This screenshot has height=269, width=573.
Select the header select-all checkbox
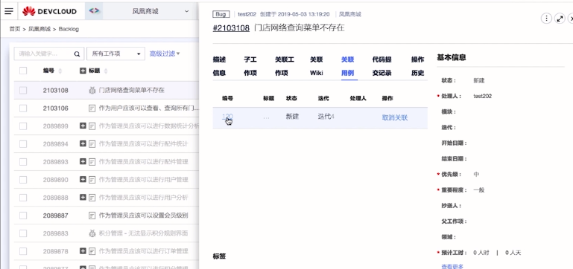[x=23, y=71]
